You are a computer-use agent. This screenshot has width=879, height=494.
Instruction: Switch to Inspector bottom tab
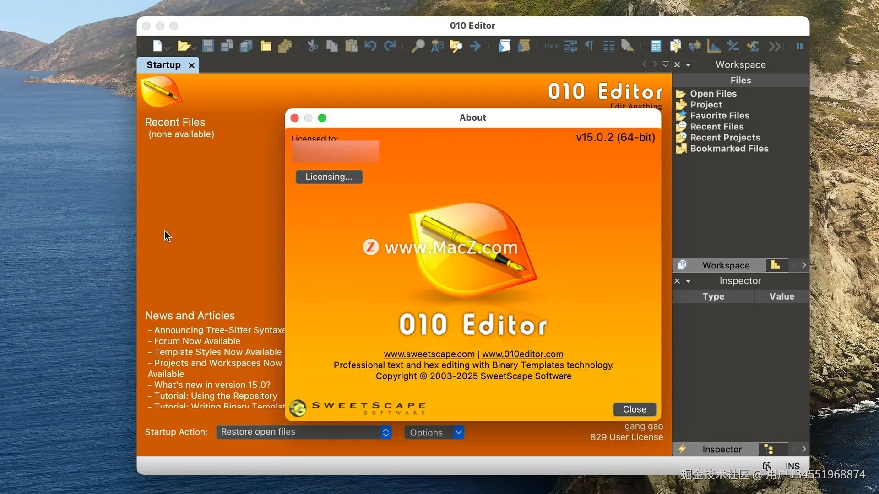pyautogui.click(x=722, y=449)
